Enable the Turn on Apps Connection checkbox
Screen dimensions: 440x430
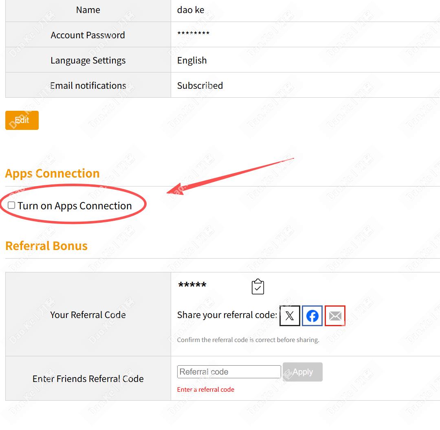click(11, 205)
